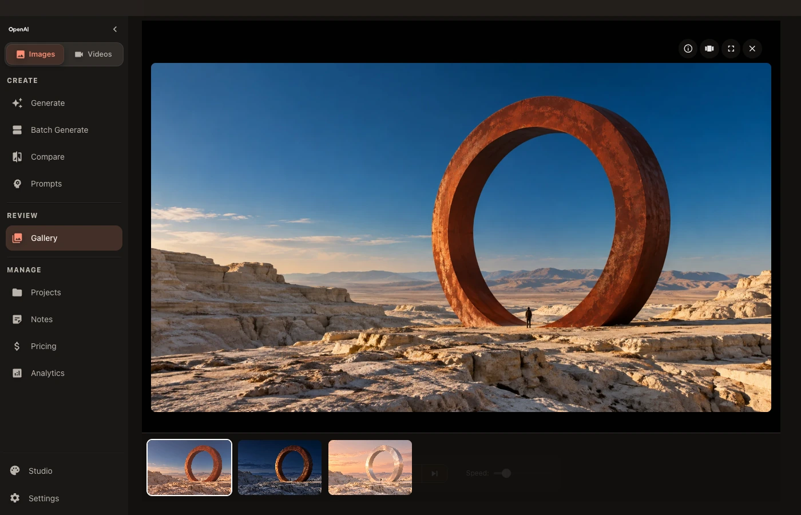Go to the Compare view
The image size is (801, 515).
pyautogui.click(x=64, y=157)
